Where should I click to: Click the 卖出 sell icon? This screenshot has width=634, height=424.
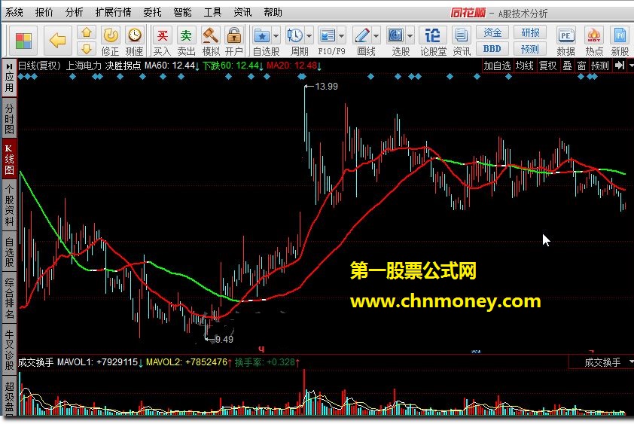[186, 41]
